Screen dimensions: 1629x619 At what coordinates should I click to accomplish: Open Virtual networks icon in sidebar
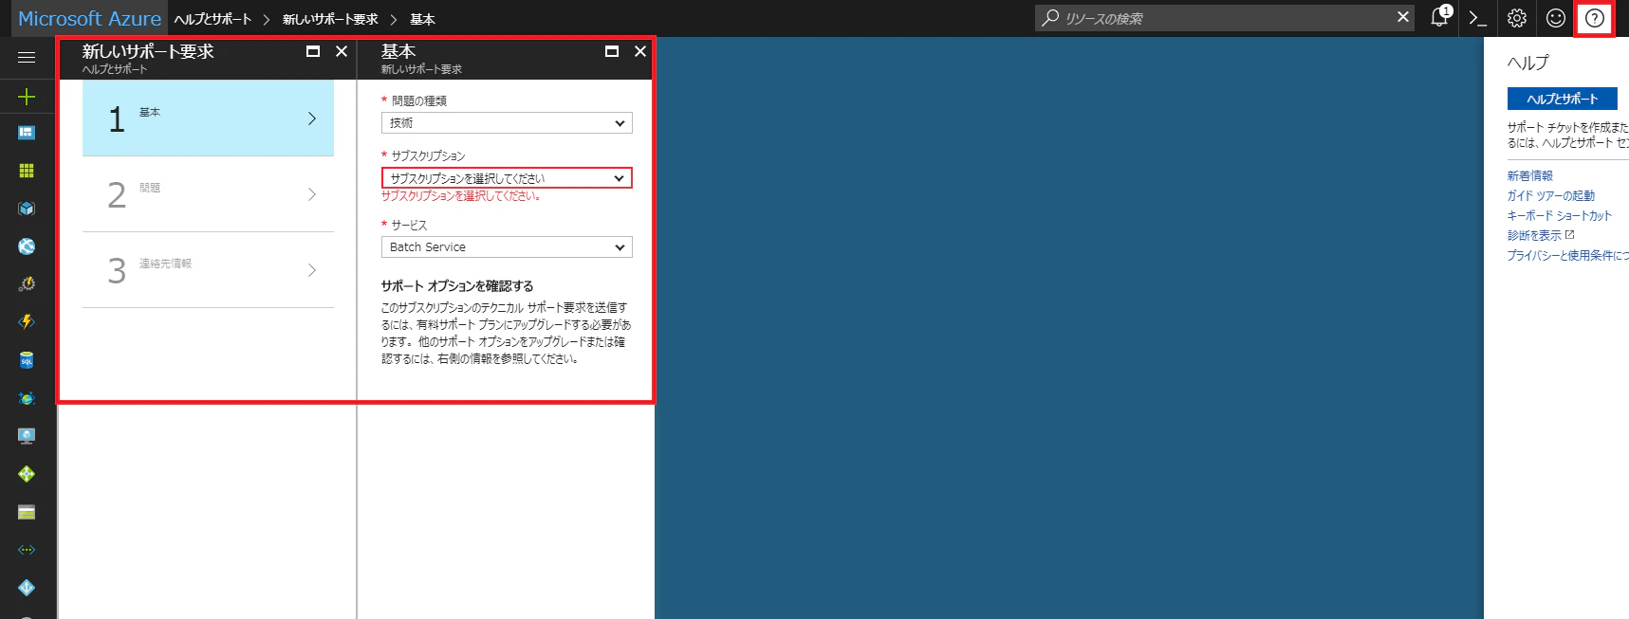click(x=27, y=550)
